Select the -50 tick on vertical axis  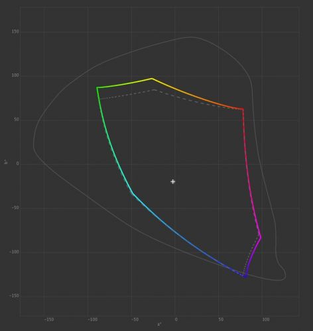(15, 208)
